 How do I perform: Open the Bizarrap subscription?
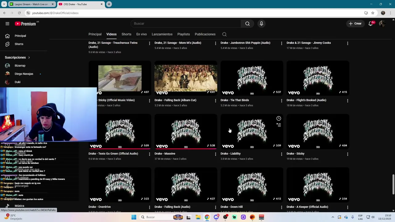20,66
